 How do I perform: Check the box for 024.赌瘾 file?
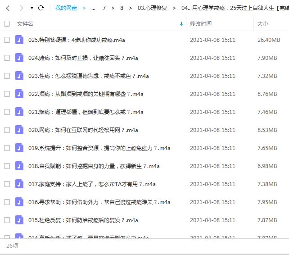coord(7,58)
